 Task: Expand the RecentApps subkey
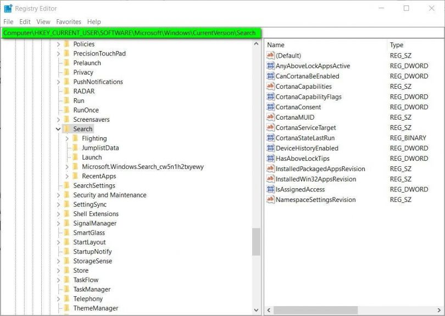click(x=67, y=176)
